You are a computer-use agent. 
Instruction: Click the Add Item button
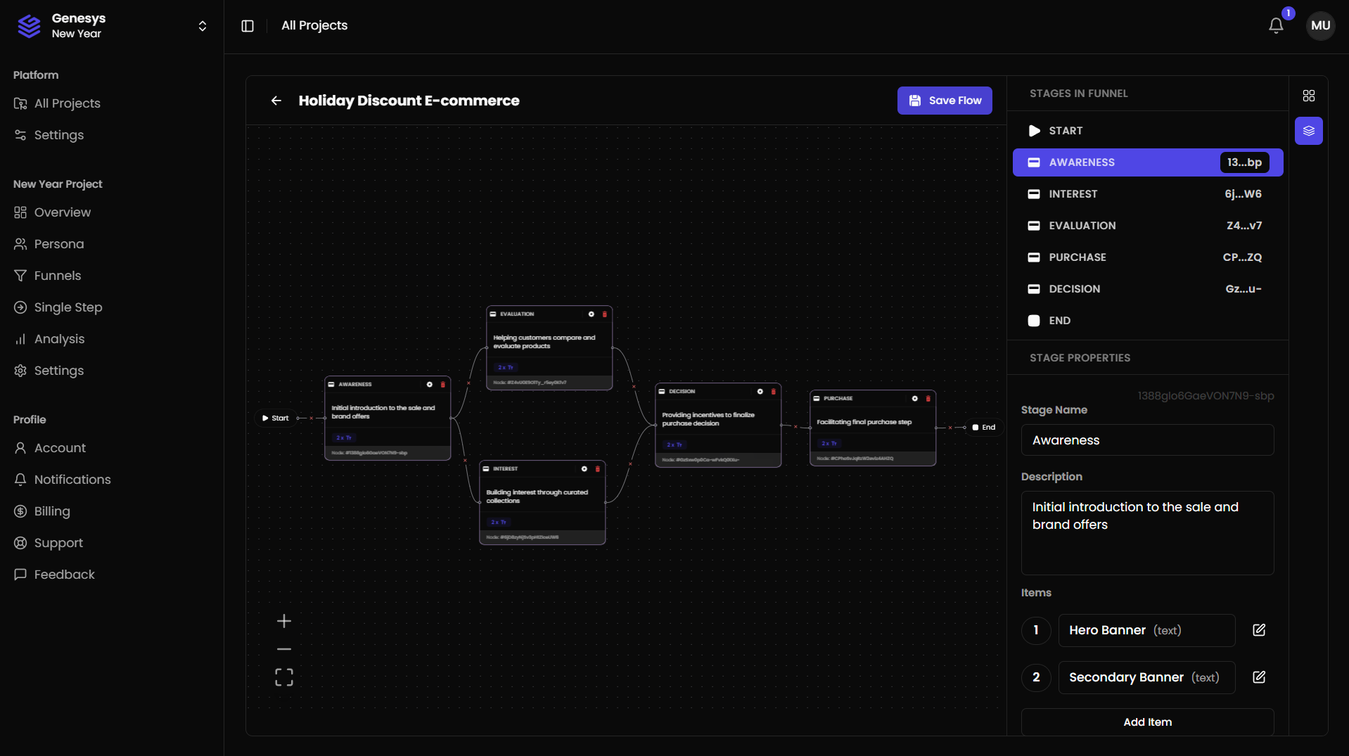tap(1147, 722)
